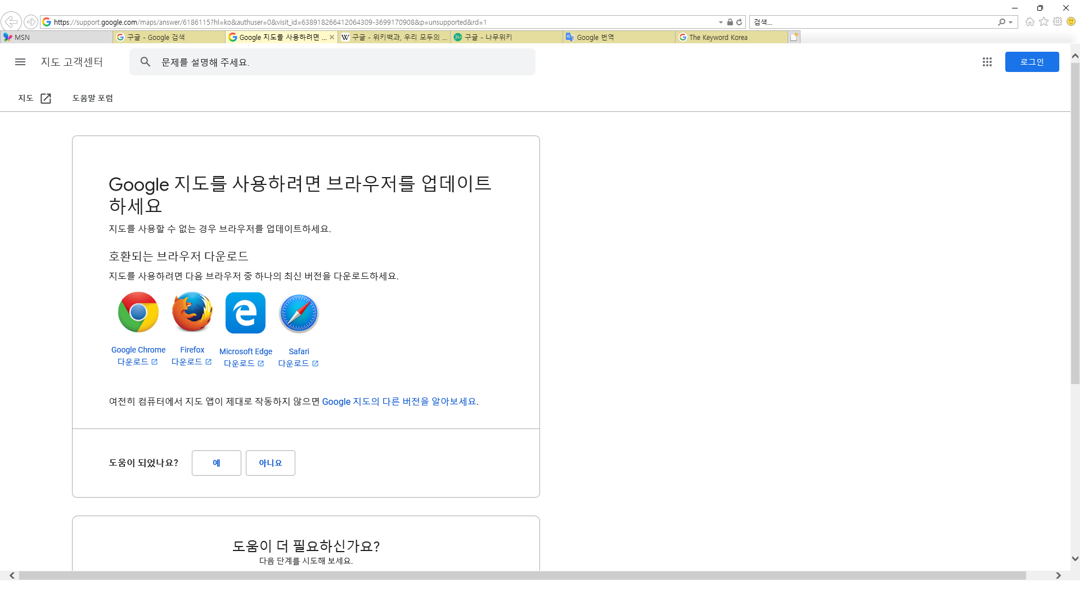Click the Google Chrome browser icon

[x=138, y=312]
